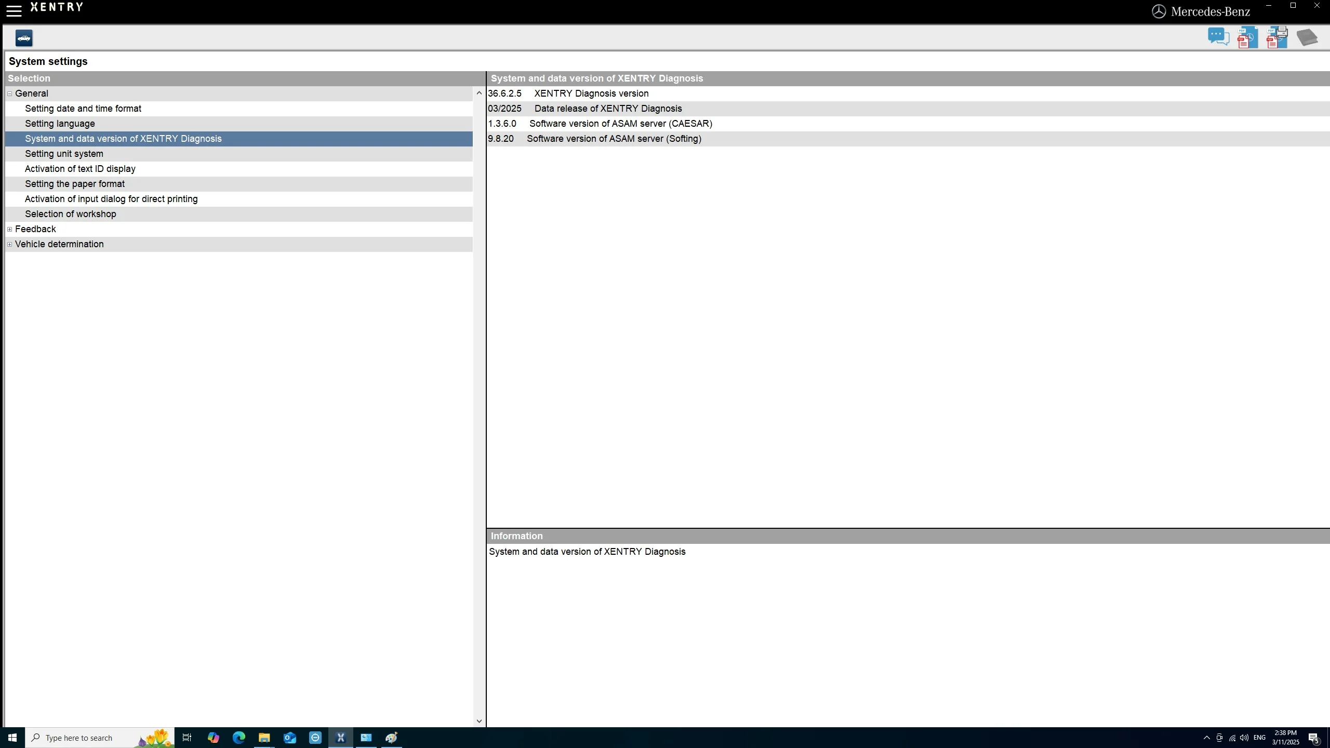This screenshot has height=748, width=1330.
Task: Click the taskbar search box
Action: 100,738
